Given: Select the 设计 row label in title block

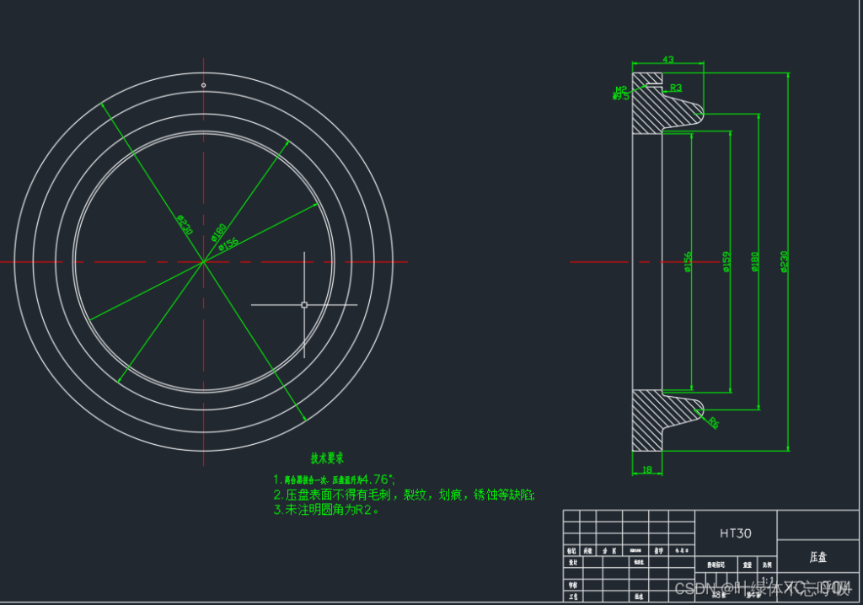Looking at the screenshot, I should (571, 561).
